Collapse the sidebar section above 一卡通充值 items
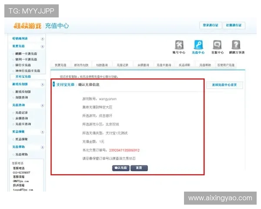 43,46
